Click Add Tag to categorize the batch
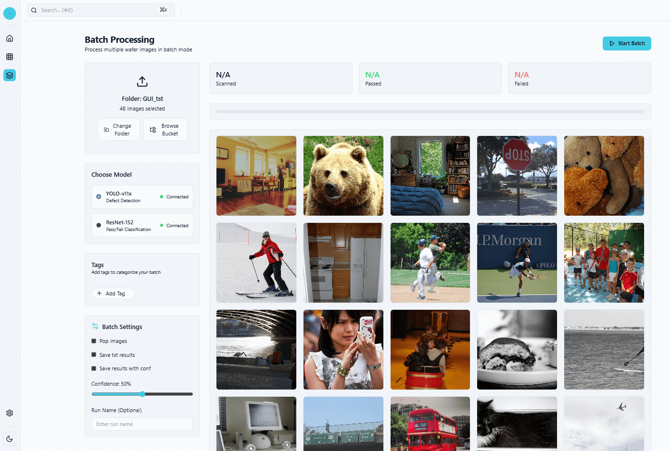The height and width of the screenshot is (451, 671). [113, 293]
